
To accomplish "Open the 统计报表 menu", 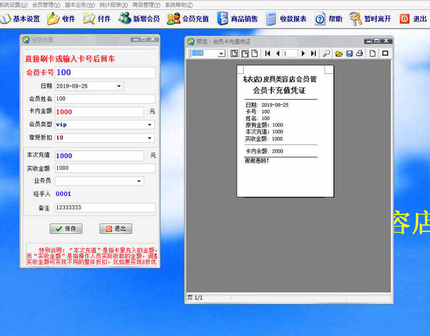I will [114, 5].
